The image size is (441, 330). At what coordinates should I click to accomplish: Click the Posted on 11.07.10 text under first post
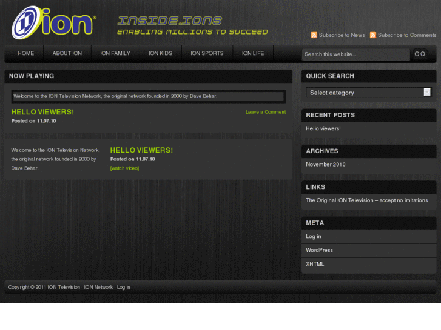pos(33,121)
